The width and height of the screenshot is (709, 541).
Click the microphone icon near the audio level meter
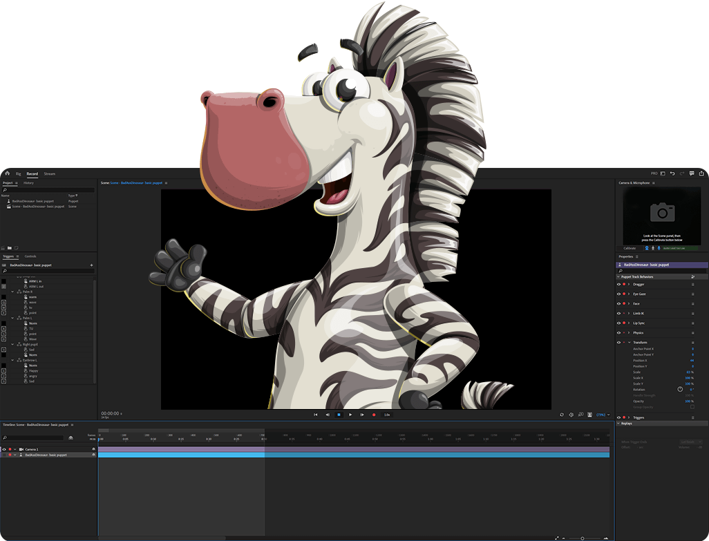point(659,248)
